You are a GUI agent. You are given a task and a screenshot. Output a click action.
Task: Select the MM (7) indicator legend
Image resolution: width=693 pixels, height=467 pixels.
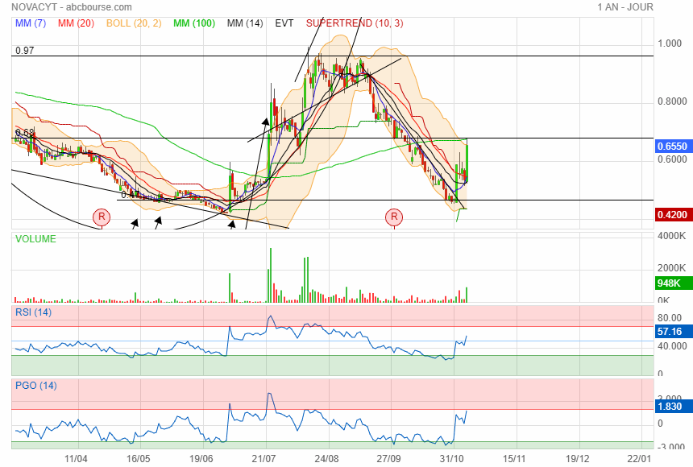(x=31, y=23)
